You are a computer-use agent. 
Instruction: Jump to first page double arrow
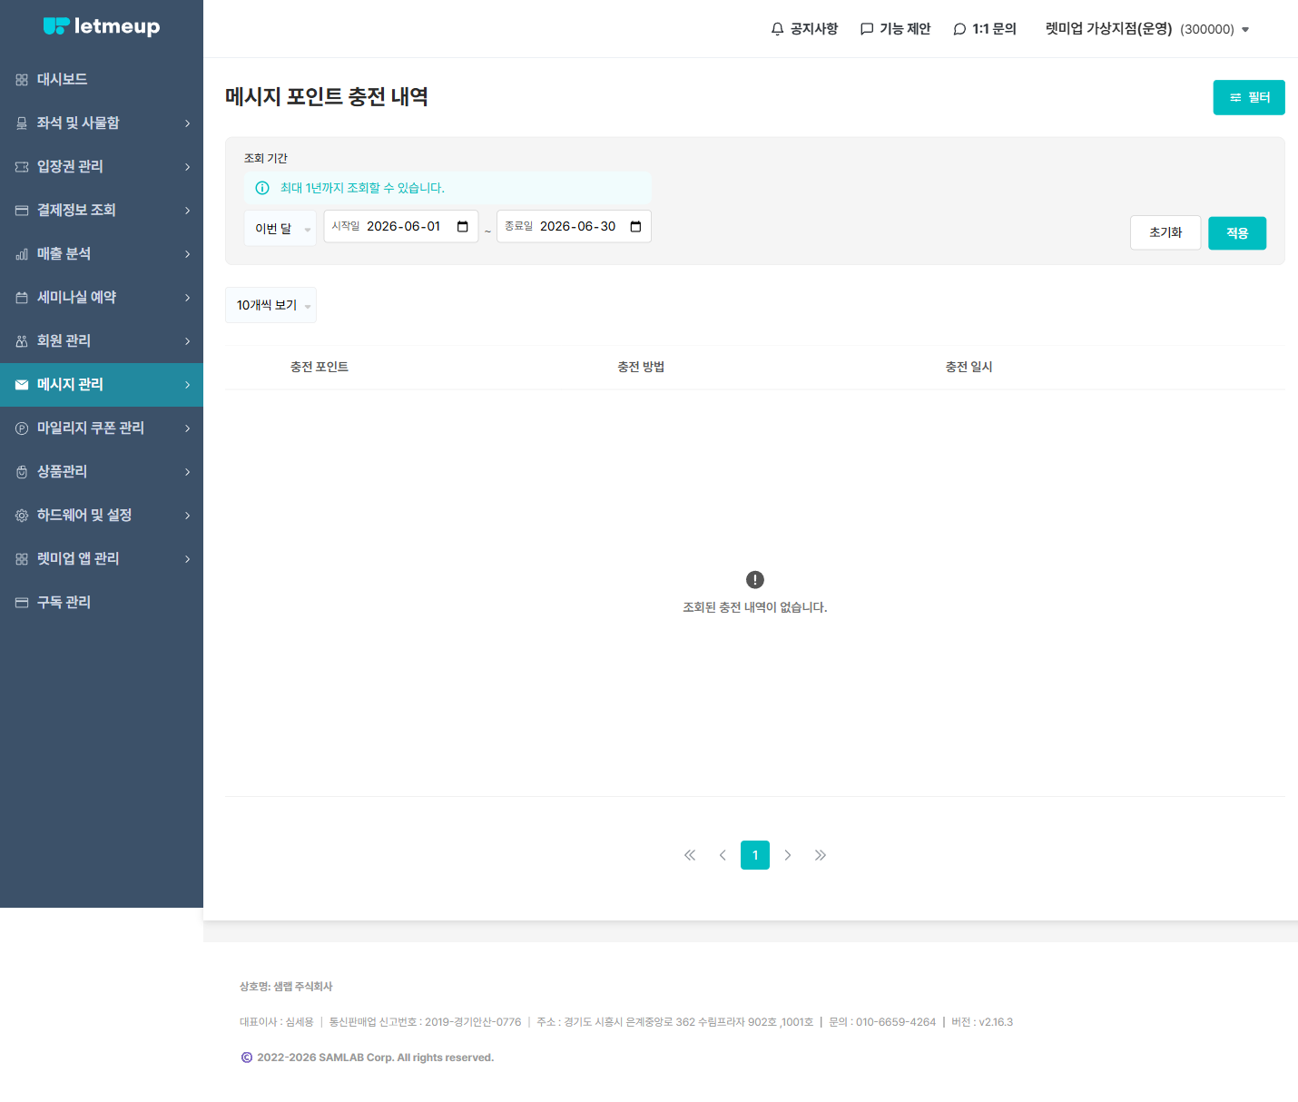click(x=690, y=855)
